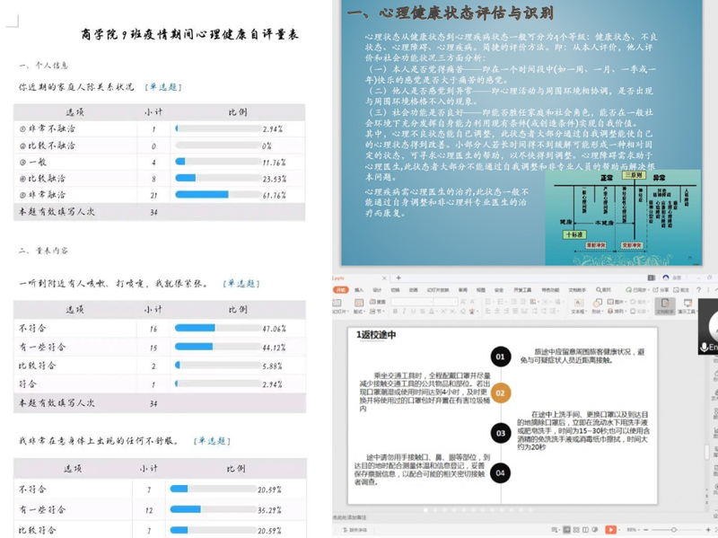The width and height of the screenshot is (718, 538).
Task: Toggle the reading view icon in status bar
Action: pos(585,530)
